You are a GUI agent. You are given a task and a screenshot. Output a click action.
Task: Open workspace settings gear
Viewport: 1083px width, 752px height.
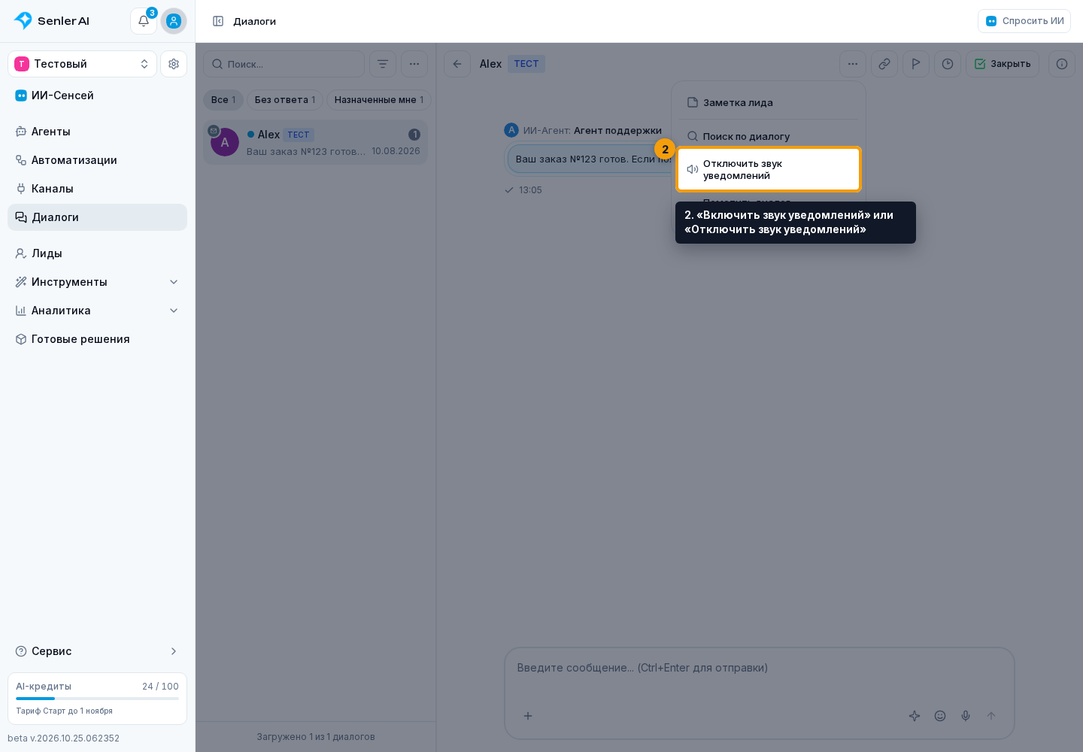click(x=174, y=64)
